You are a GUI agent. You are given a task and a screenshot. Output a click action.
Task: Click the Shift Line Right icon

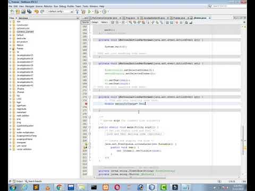click(x=171, y=22)
